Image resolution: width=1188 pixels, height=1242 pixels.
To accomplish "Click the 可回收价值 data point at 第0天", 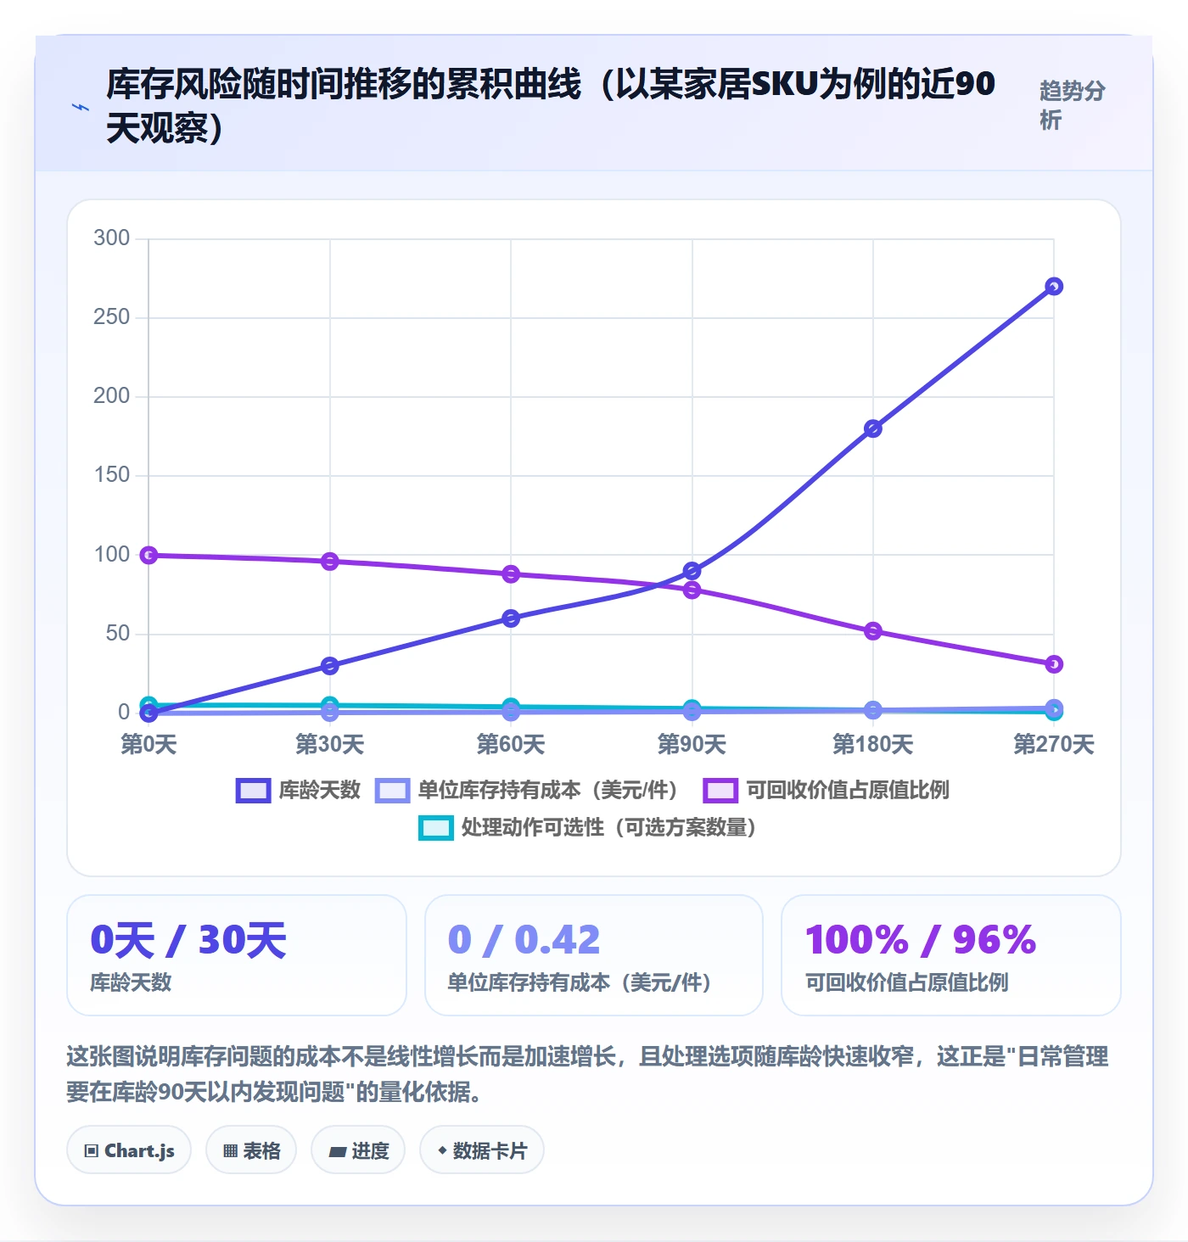I will (x=148, y=556).
